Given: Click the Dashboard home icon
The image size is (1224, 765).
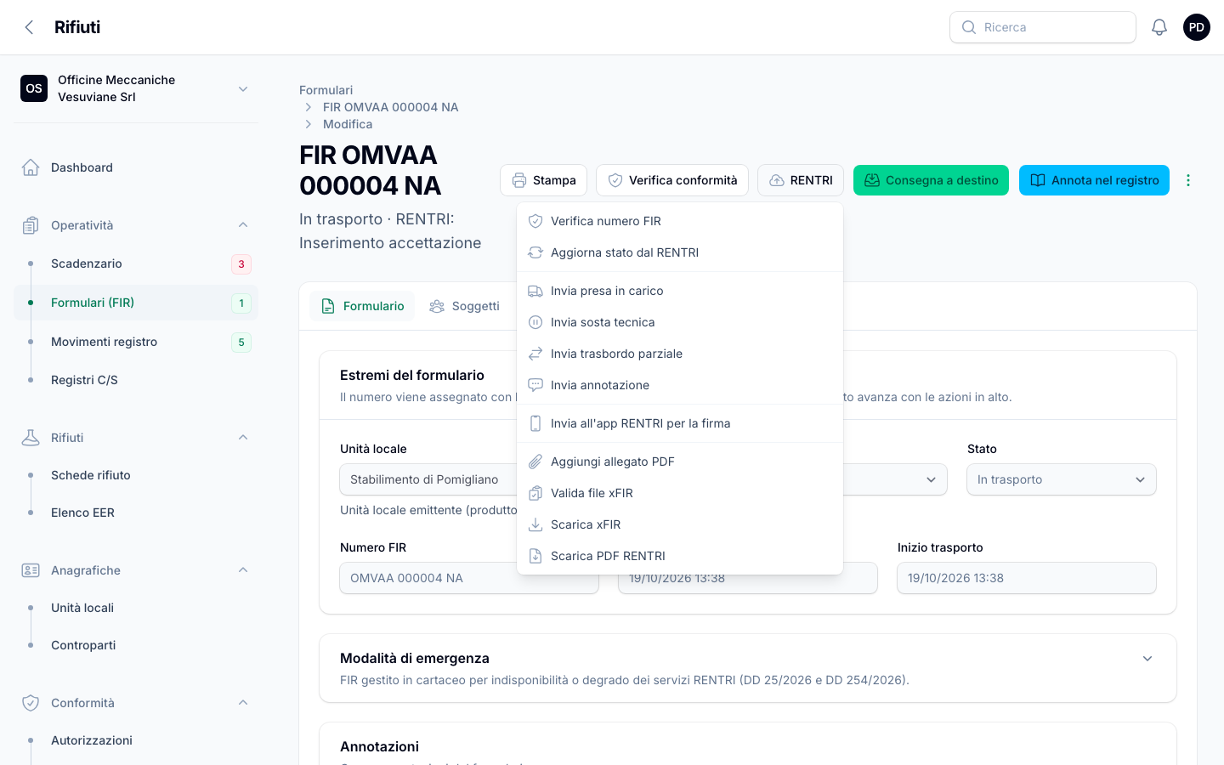Looking at the screenshot, I should click(31, 167).
